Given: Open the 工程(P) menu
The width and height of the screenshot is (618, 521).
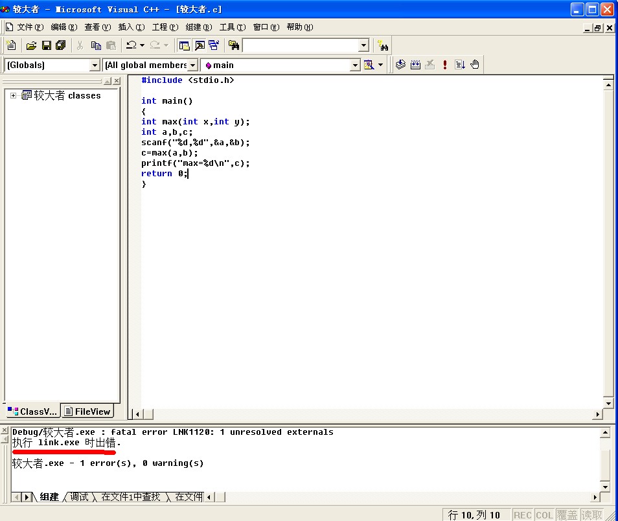Looking at the screenshot, I should tap(165, 27).
